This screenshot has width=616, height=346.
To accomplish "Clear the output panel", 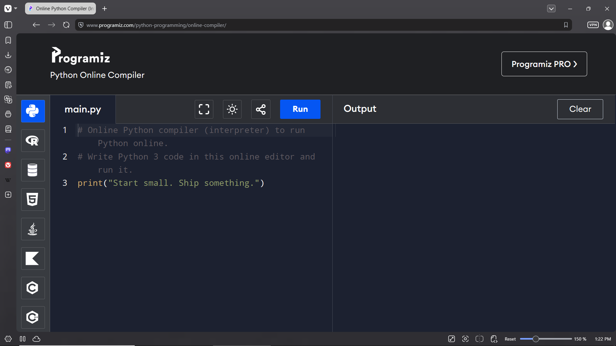I will [580, 109].
